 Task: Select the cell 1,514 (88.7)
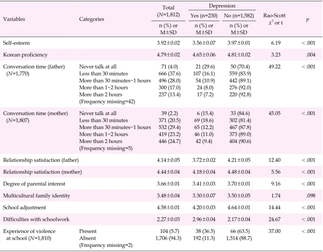[x=239, y=238]
